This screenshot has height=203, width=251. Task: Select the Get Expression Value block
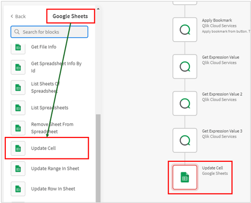pos(185,67)
